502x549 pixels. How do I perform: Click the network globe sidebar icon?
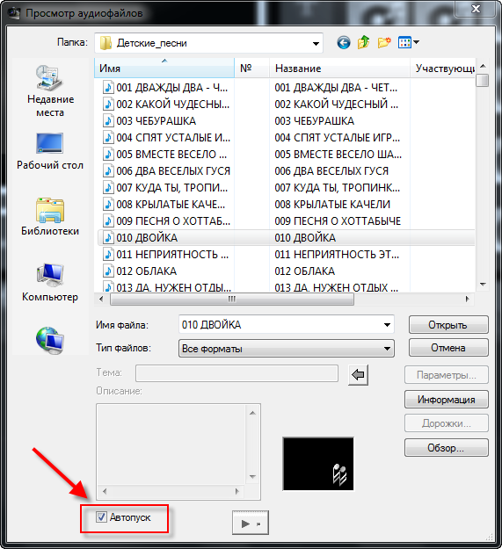[x=50, y=340]
